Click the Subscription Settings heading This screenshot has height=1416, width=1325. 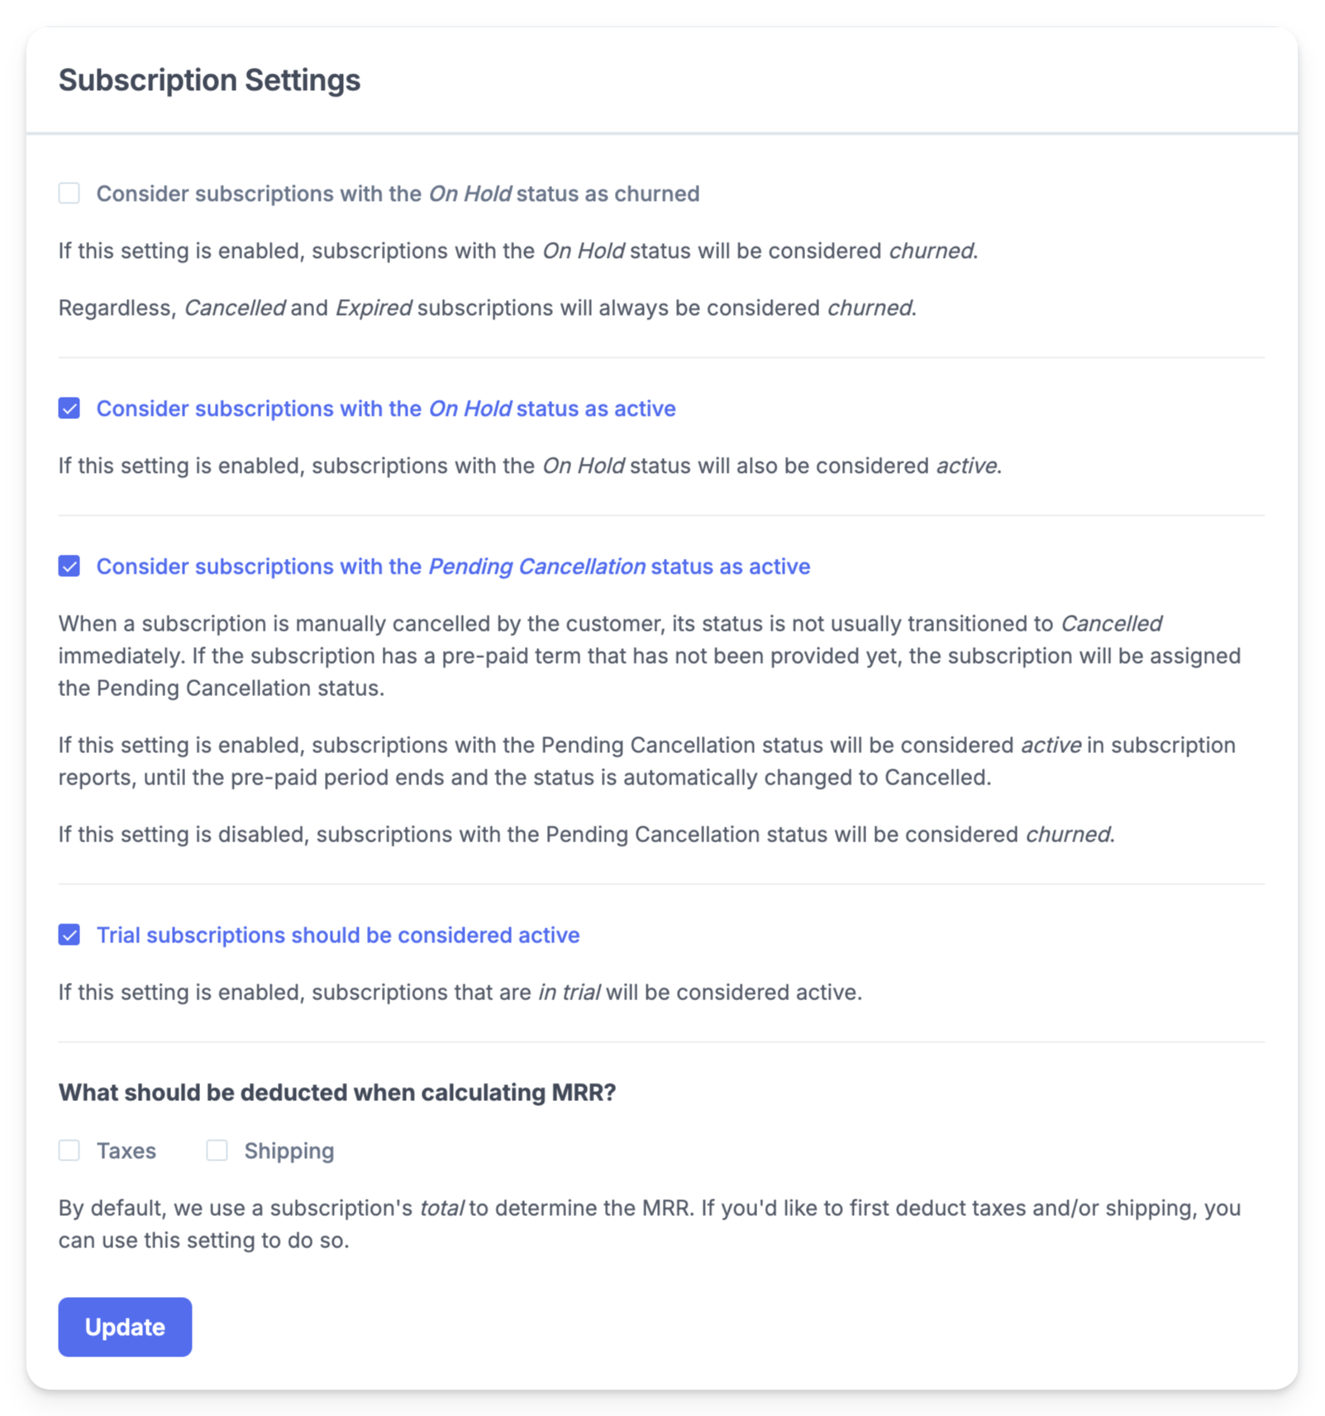click(210, 80)
